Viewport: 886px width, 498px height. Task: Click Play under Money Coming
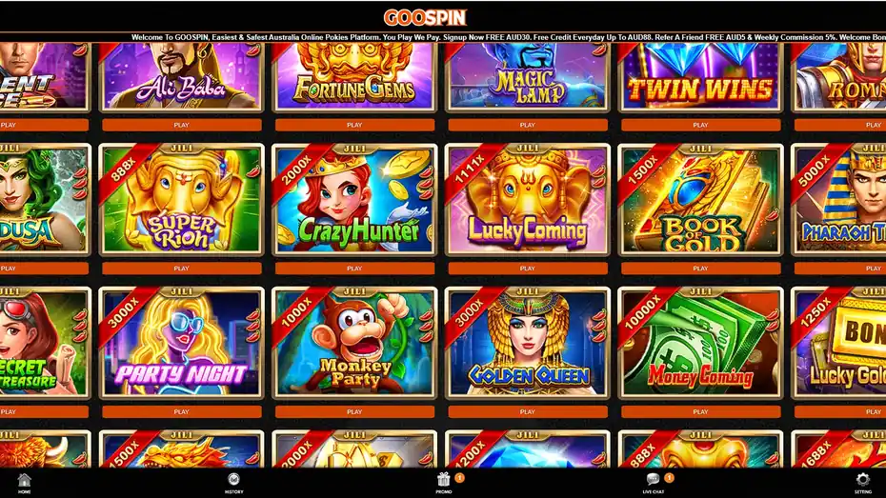(x=700, y=411)
